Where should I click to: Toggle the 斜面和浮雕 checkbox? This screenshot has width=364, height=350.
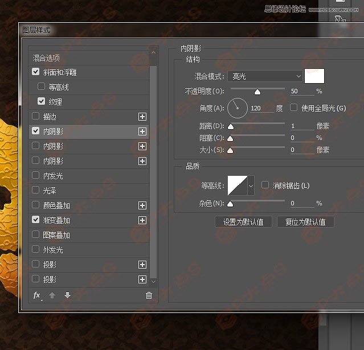click(35, 72)
